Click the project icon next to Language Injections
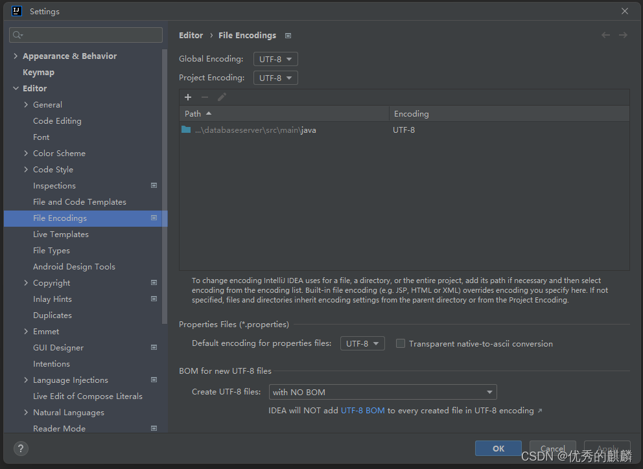The width and height of the screenshot is (643, 469). (154, 380)
